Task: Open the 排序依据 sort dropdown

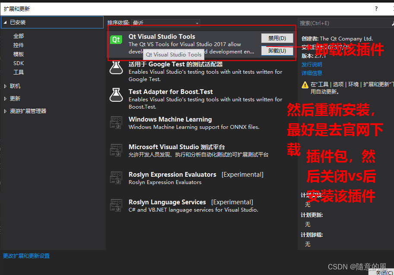Action: [x=166, y=23]
